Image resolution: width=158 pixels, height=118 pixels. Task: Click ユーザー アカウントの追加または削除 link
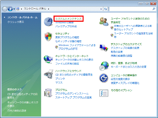pos(133,35)
